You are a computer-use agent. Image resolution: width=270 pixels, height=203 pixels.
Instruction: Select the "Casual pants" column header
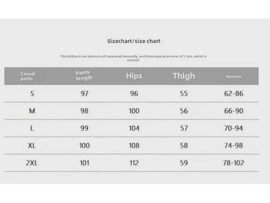[x=28, y=76]
